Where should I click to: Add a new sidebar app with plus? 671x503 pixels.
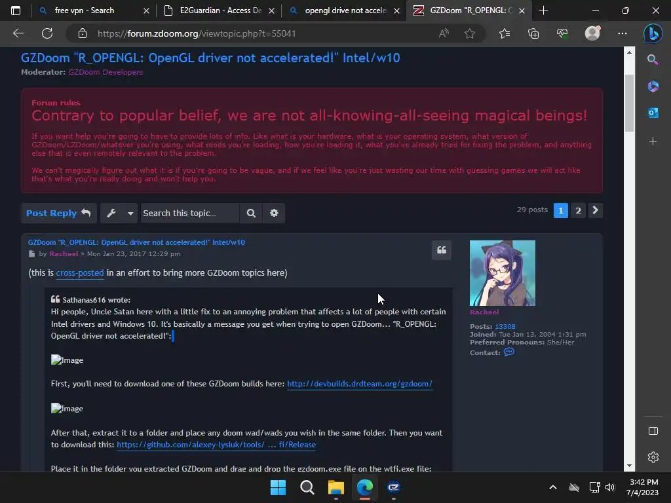click(653, 141)
